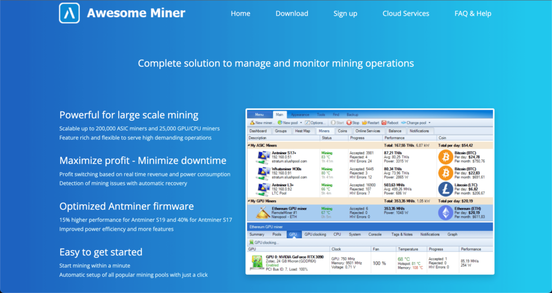Switch to the CPU detail tab
The height and width of the screenshot is (293, 552).
tap(337, 234)
